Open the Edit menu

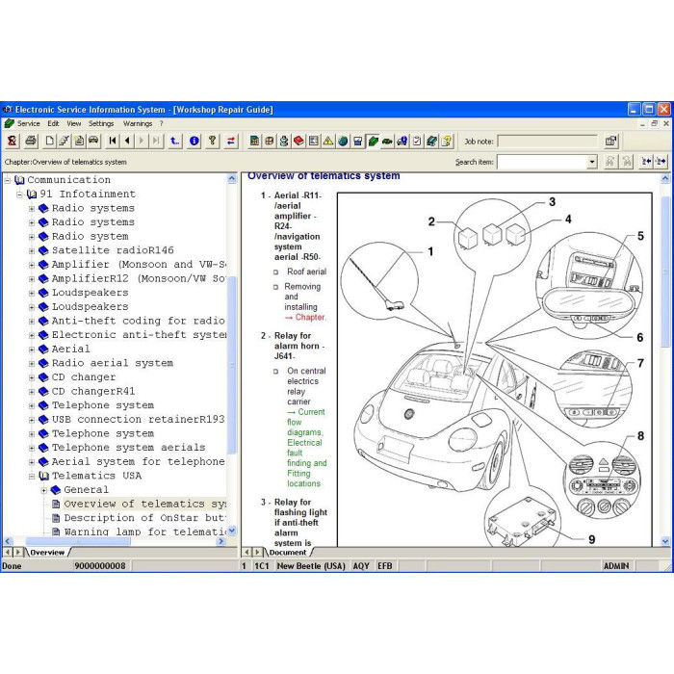pyautogui.click(x=53, y=123)
